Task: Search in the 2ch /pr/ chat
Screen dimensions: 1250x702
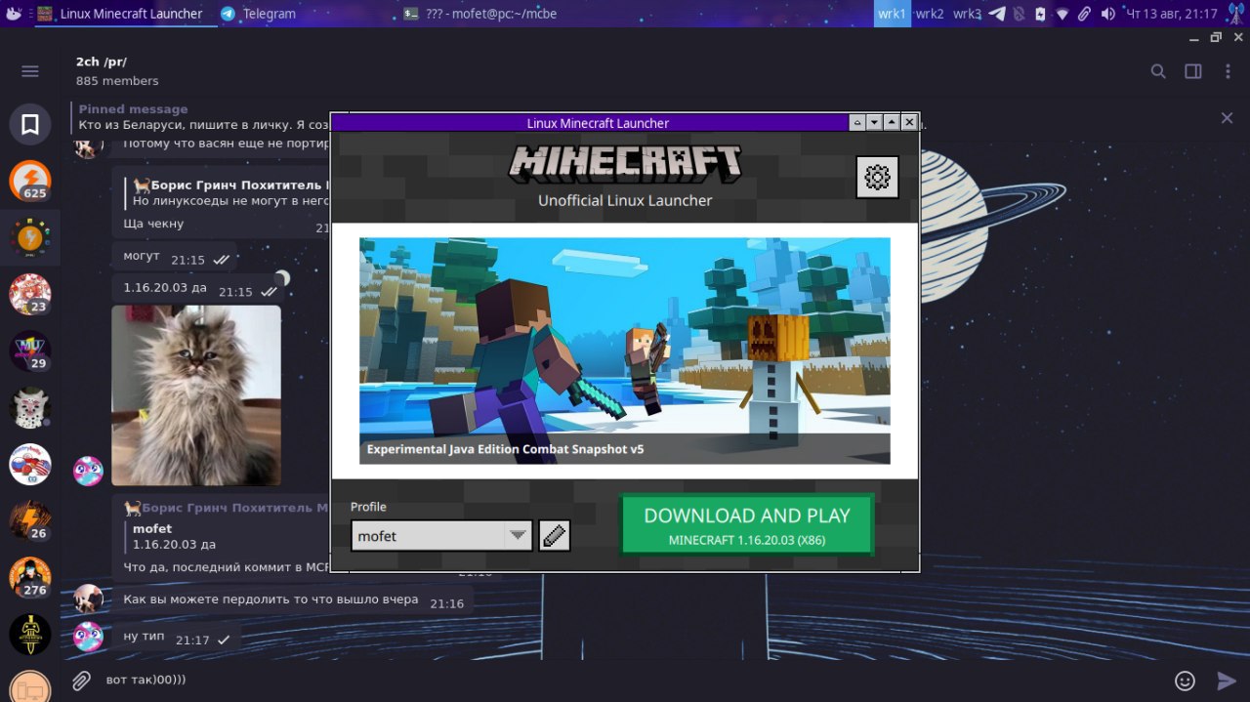Action: pyautogui.click(x=1158, y=71)
